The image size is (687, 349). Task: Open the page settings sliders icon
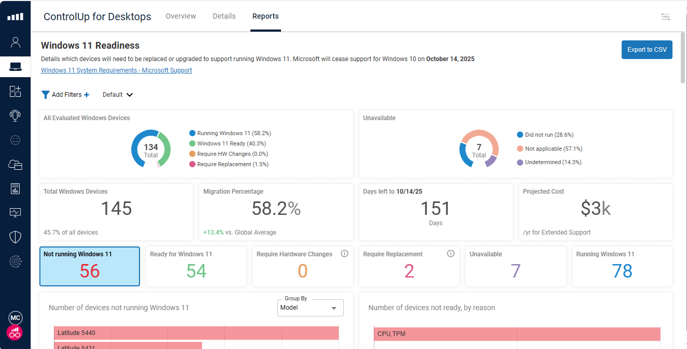(666, 17)
